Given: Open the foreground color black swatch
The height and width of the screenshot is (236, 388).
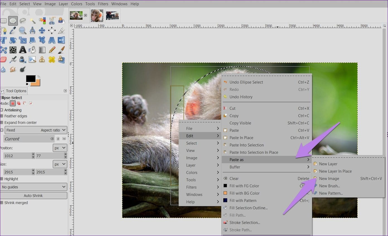Looking at the screenshot, I should (x=30, y=78).
